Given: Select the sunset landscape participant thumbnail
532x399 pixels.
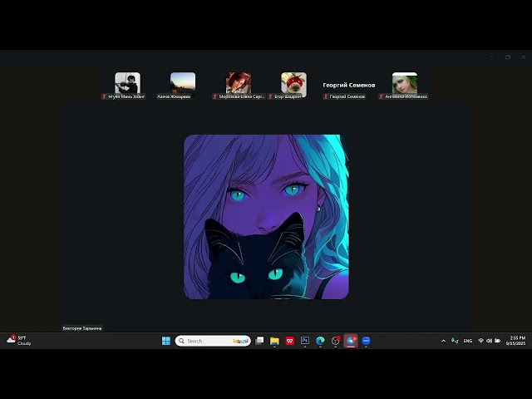Looking at the screenshot, I should (183, 83).
